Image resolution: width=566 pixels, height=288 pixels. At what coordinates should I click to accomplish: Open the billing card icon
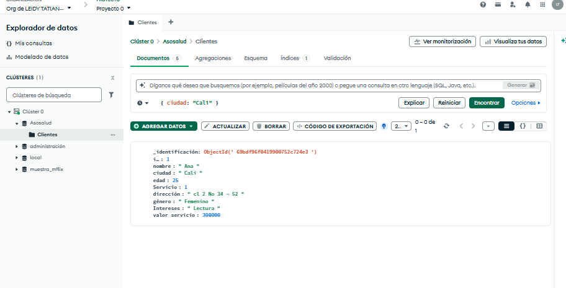click(x=498, y=4)
